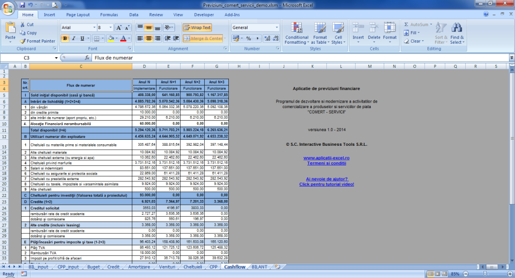Decrease font size with Shrink Font

pyautogui.click(x=127, y=28)
